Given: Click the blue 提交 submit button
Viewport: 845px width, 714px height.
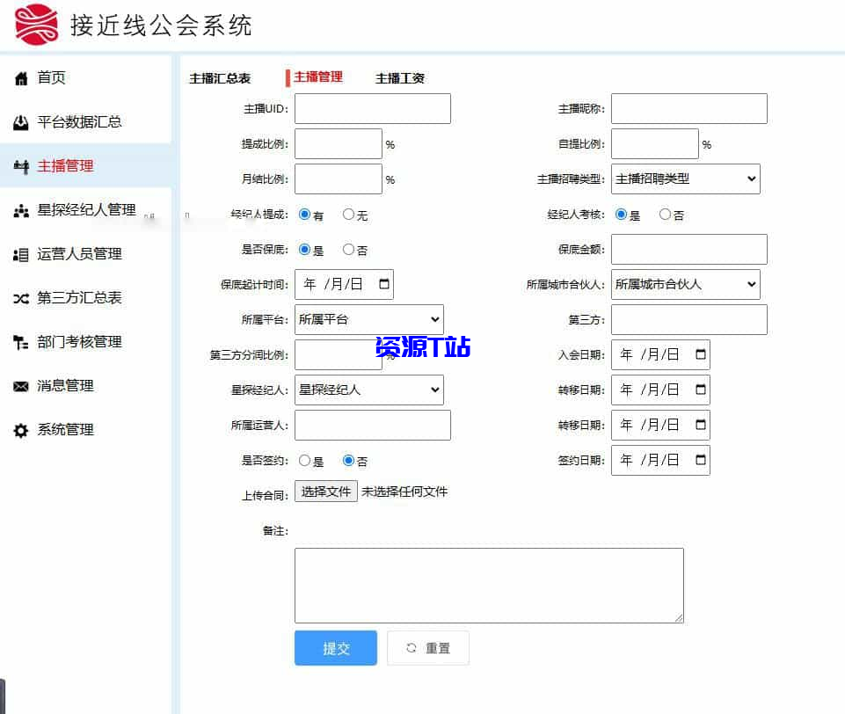Looking at the screenshot, I should pyautogui.click(x=335, y=648).
